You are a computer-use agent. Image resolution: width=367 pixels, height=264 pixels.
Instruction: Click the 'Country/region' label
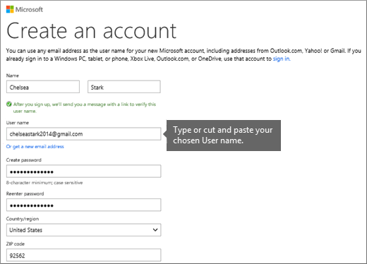coord(23,219)
